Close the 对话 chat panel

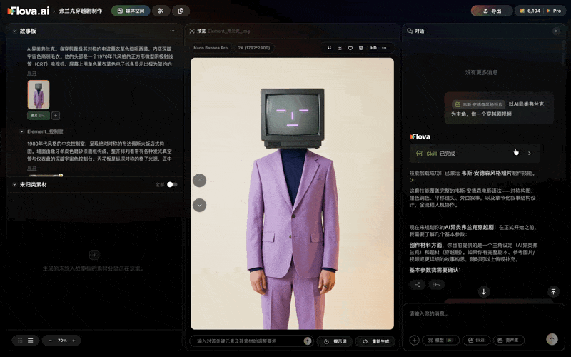[556, 31]
